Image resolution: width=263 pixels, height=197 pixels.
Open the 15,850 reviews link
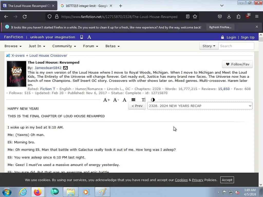tap(224, 89)
